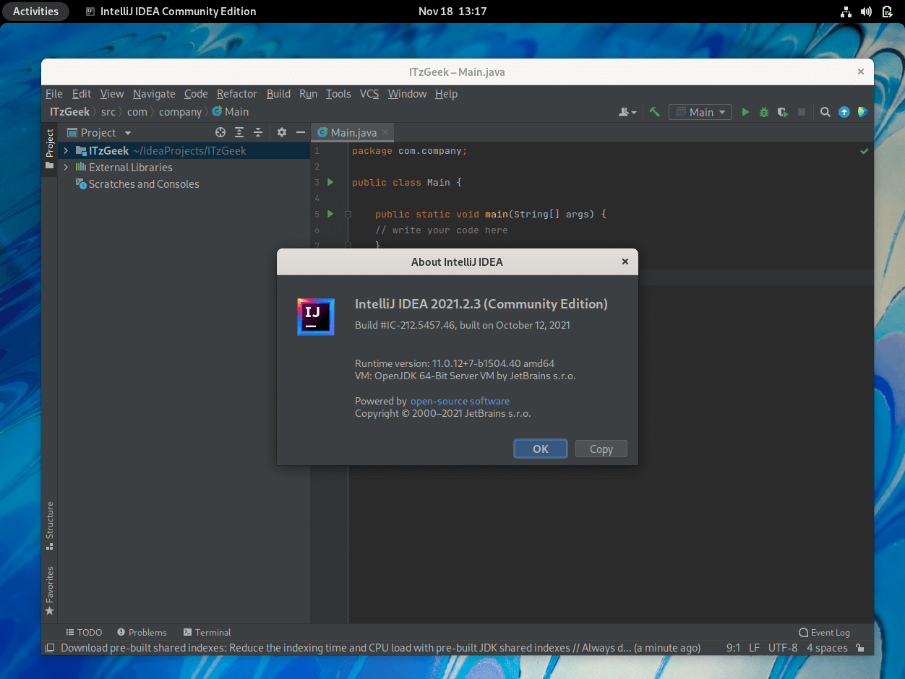Click the Build Project hammer icon
The image size is (905, 679).
[x=654, y=112]
